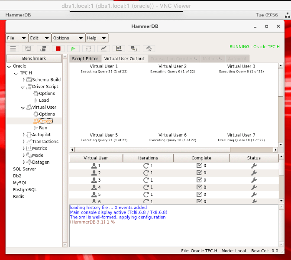Click the Complete checkbox for virtual user 3
Screen dimensions: 291x260
pos(199,180)
